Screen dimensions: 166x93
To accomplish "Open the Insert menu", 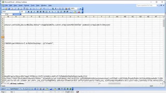I will [20, 5].
